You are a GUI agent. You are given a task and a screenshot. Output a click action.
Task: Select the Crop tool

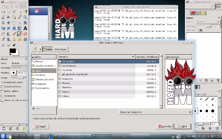tap(20, 23)
